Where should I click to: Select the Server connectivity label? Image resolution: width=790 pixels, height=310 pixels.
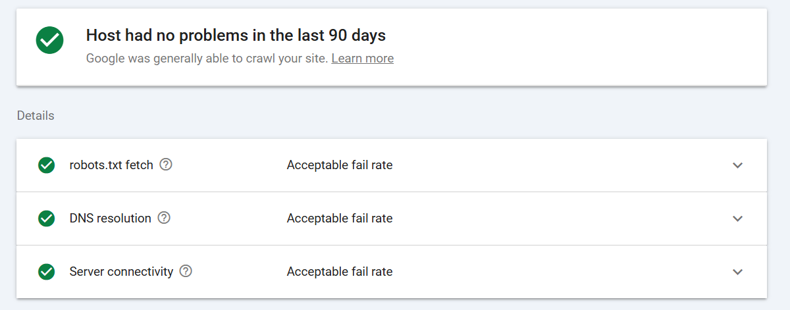(121, 271)
